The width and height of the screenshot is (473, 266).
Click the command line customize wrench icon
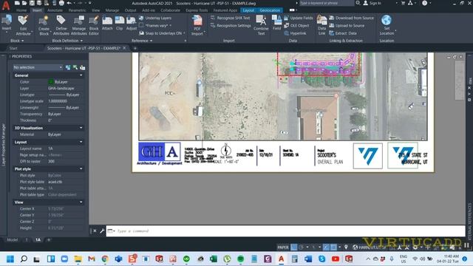click(x=102, y=231)
